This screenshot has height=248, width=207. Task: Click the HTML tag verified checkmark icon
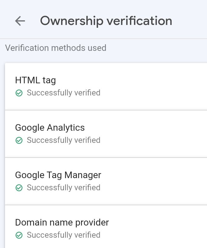click(x=19, y=93)
